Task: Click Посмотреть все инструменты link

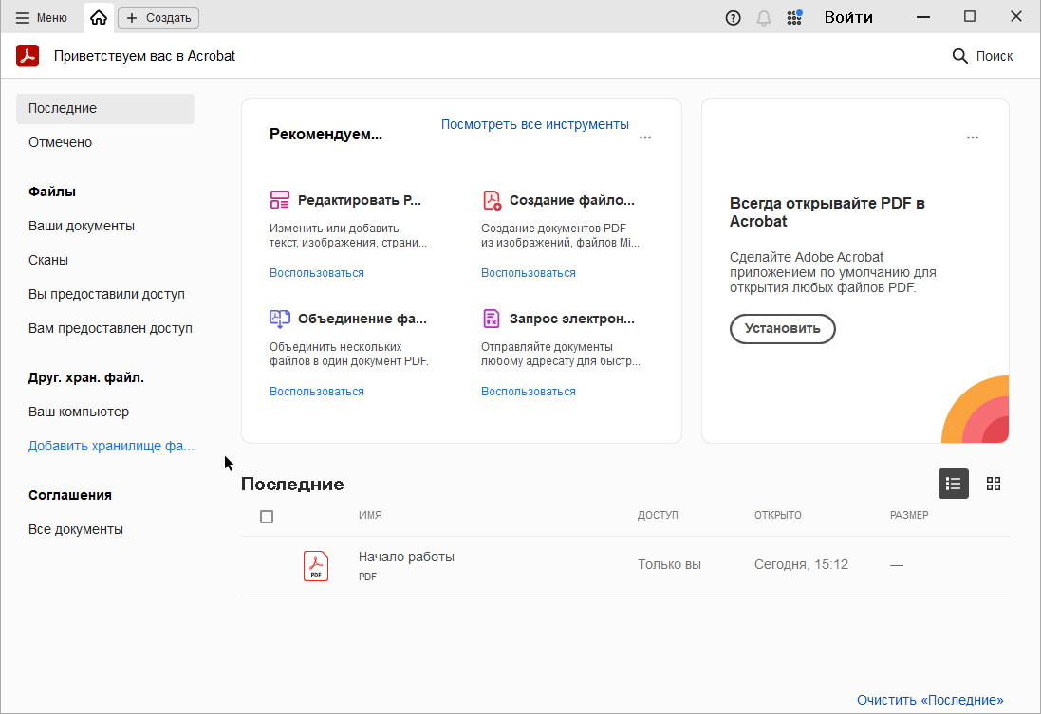Action: (534, 125)
